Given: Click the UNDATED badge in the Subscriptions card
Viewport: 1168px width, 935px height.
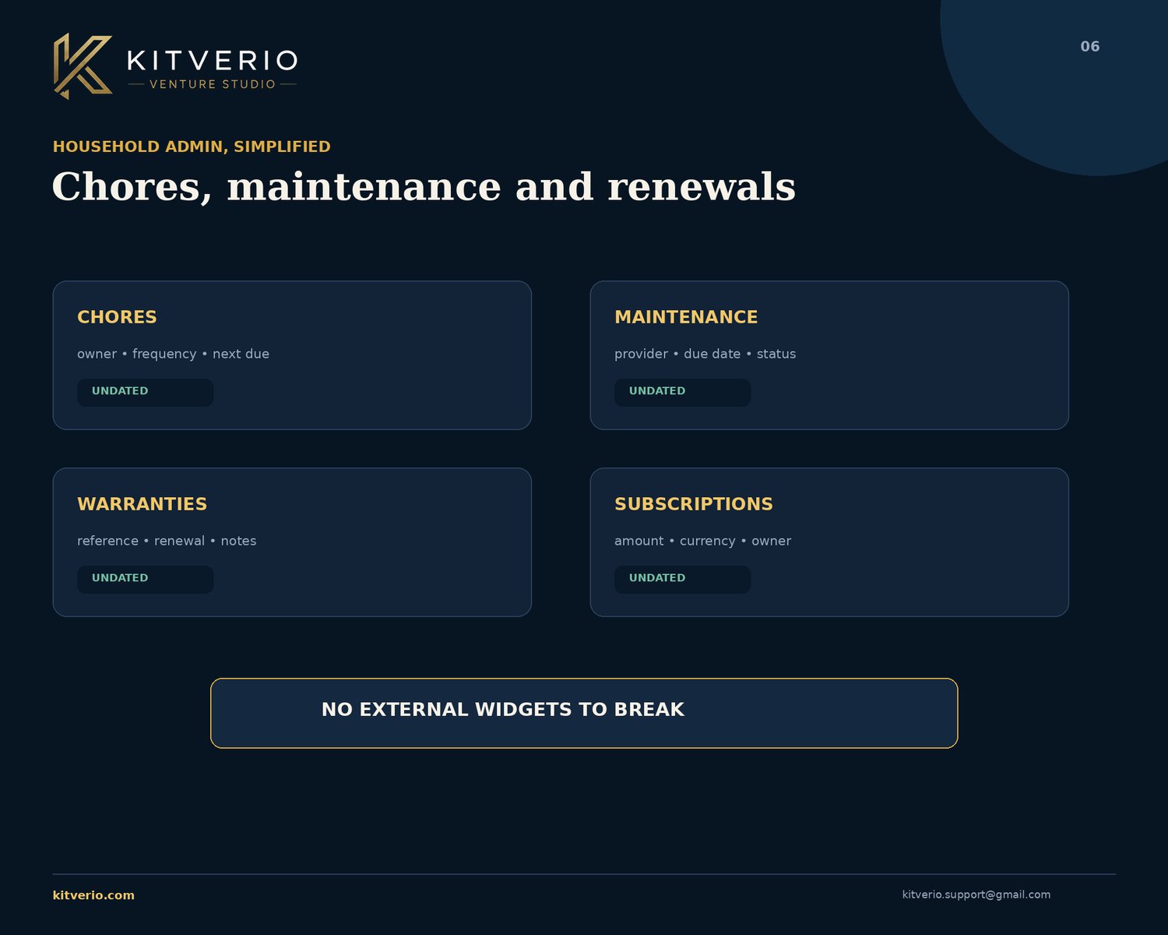Looking at the screenshot, I should tap(682, 579).
